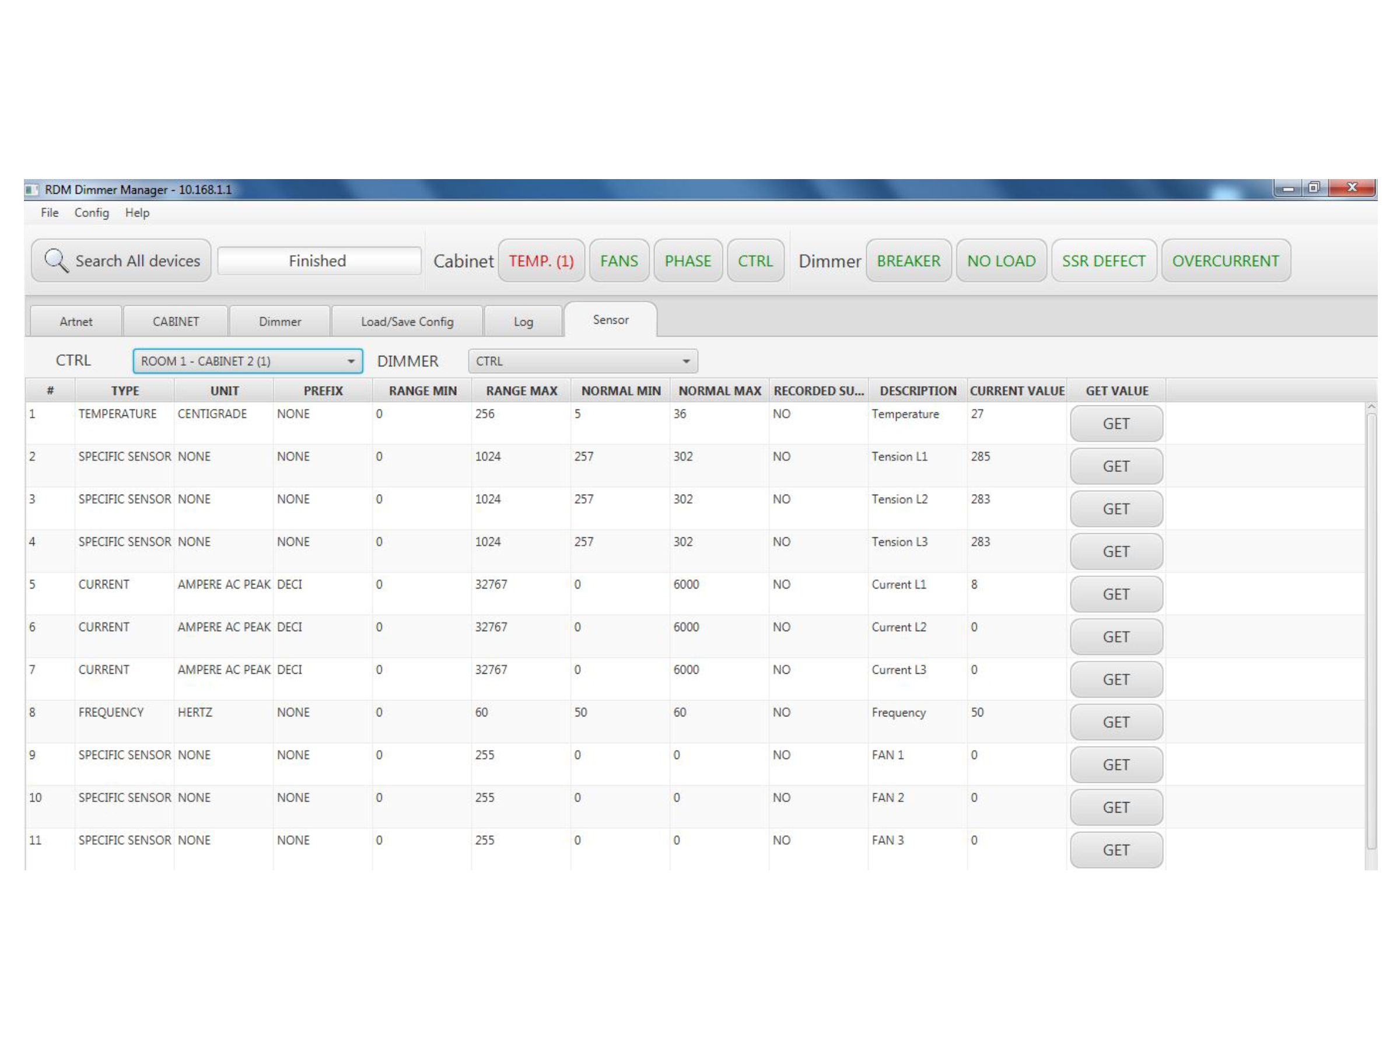This screenshot has height=1050, width=1400.
Task: Click the RDM Dimmer Manager title bar icon
Action: click(32, 190)
